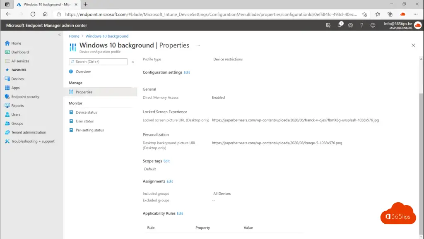Go to Windows 10 background breadcrumb
Image resolution: width=424 pixels, height=239 pixels.
pyautogui.click(x=107, y=36)
